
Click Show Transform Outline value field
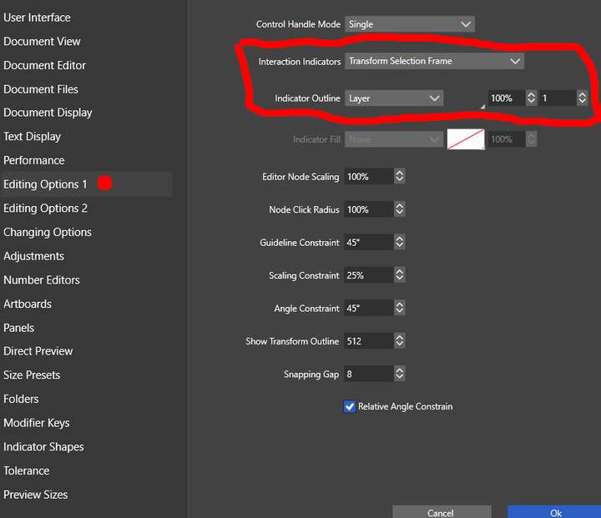pos(368,341)
